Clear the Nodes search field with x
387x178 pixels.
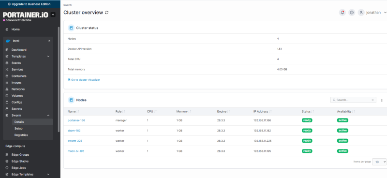point(372,100)
